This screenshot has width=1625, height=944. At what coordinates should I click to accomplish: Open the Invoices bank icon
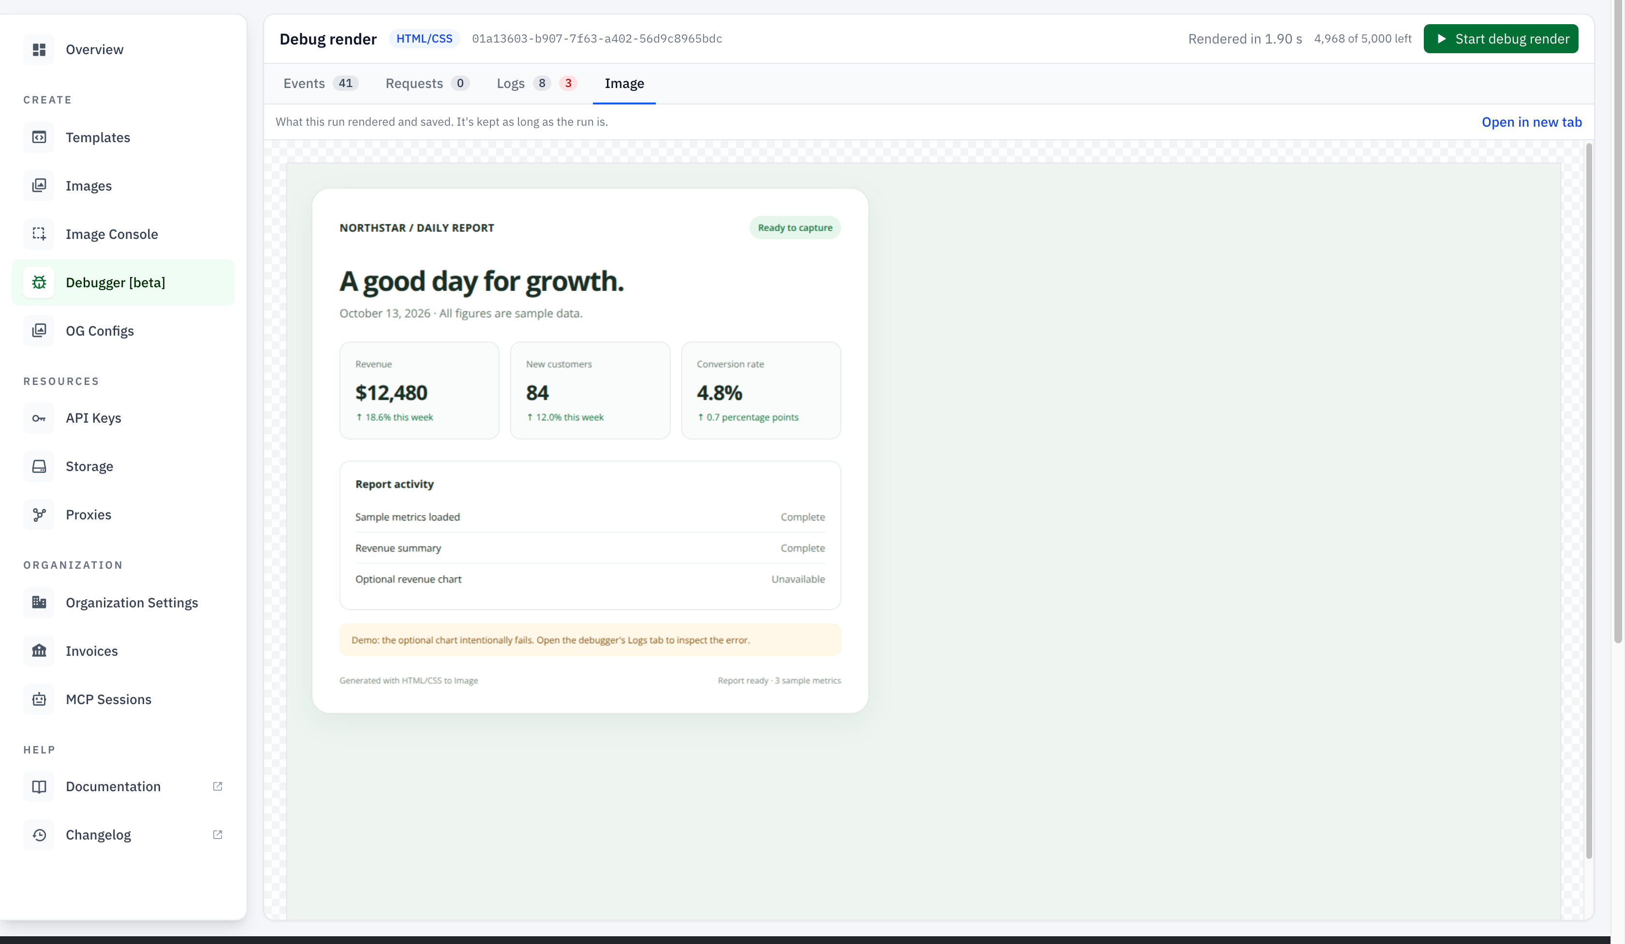click(39, 650)
